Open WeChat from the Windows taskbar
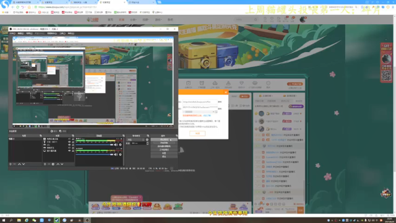This screenshot has width=396, height=223. coord(34,221)
